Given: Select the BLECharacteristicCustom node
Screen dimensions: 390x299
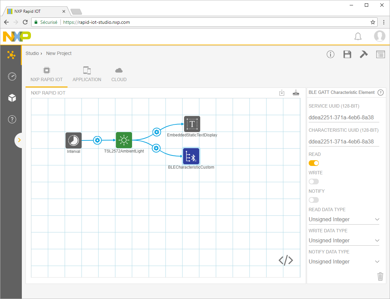Looking at the screenshot, I should pos(191,156).
